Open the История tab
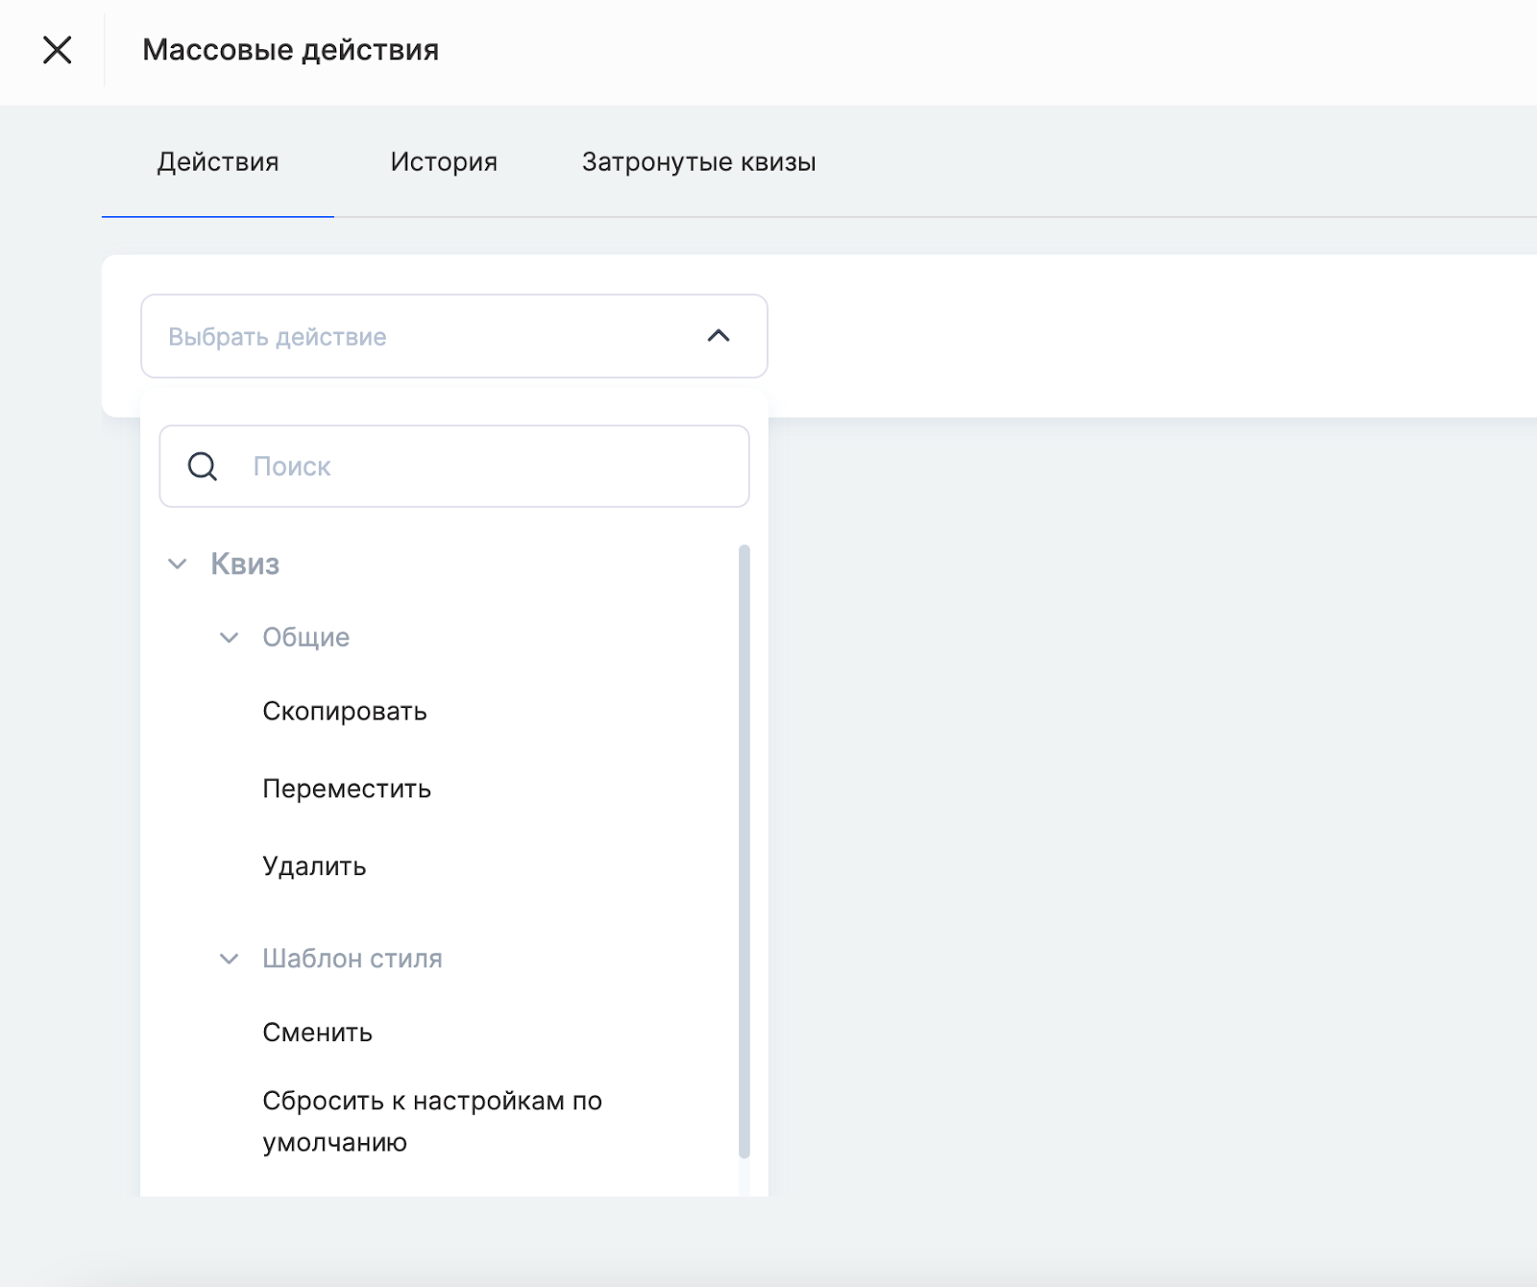Image resolution: width=1537 pixels, height=1287 pixels. coord(444,162)
